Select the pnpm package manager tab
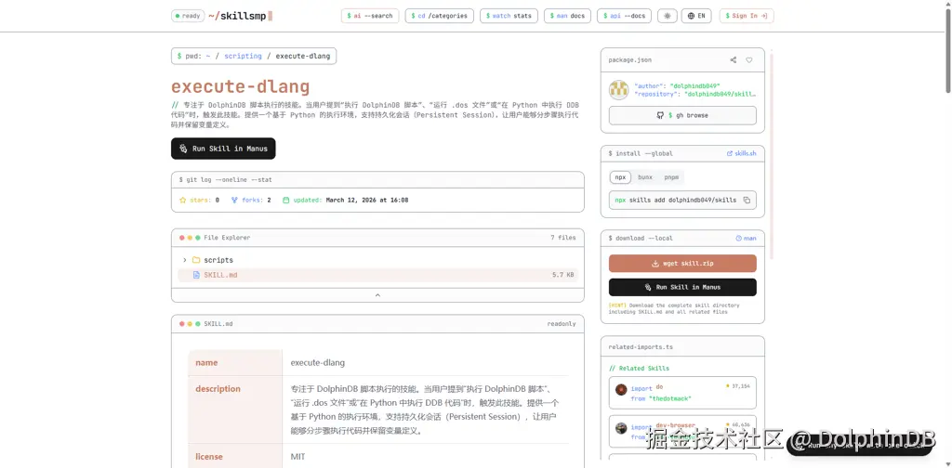 tap(671, 177)
